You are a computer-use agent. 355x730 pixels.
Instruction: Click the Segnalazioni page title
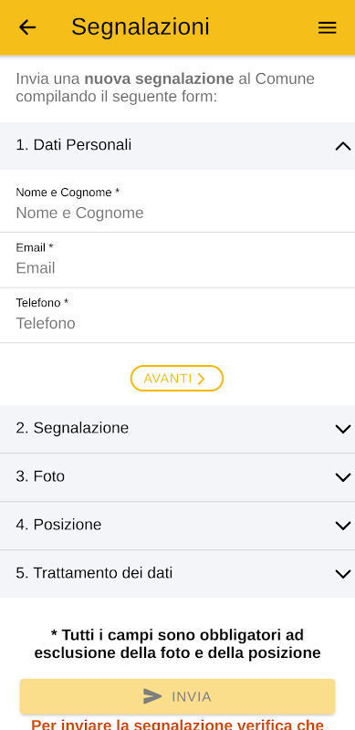pos(141,27)
